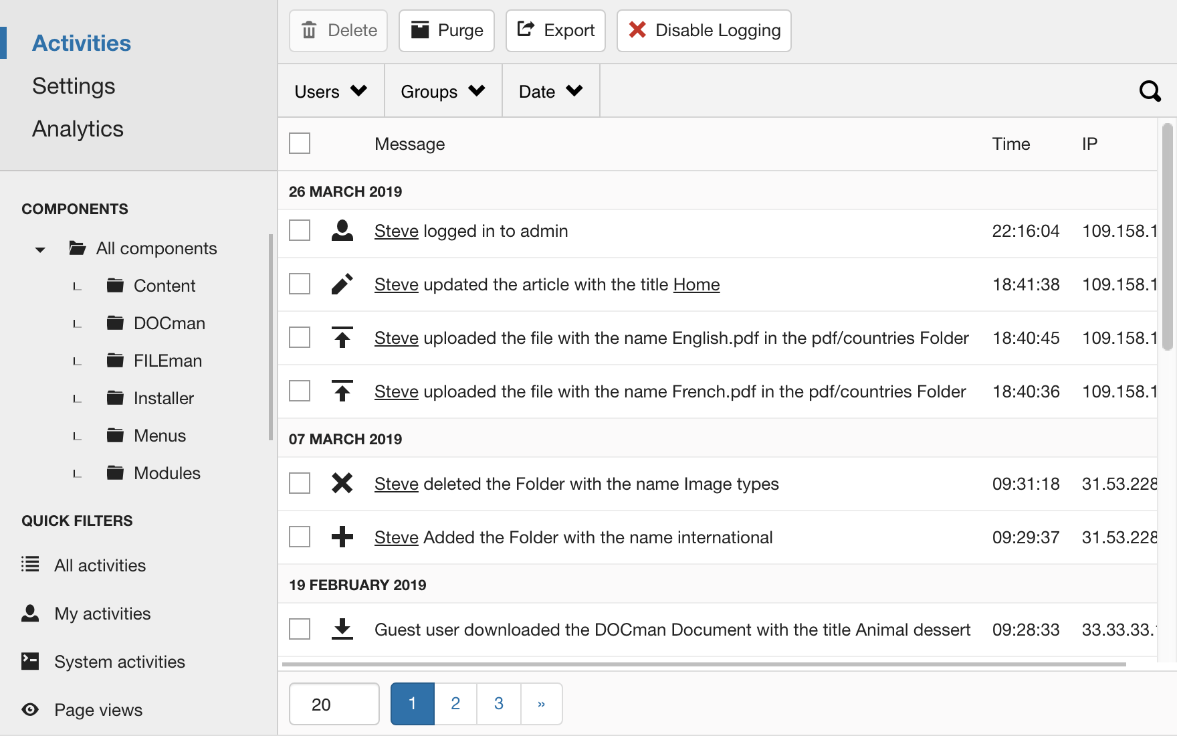Switch to the Analytics section
Image resolution: width=1177 pixels, height=736 pixels.
[78, 129]
